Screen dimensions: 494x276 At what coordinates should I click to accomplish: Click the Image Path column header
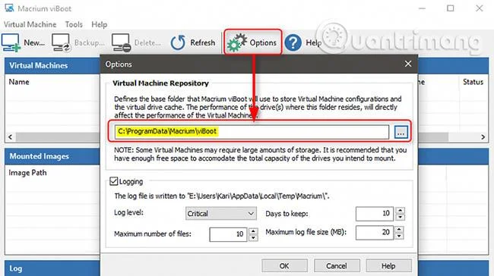coord(27,173)
